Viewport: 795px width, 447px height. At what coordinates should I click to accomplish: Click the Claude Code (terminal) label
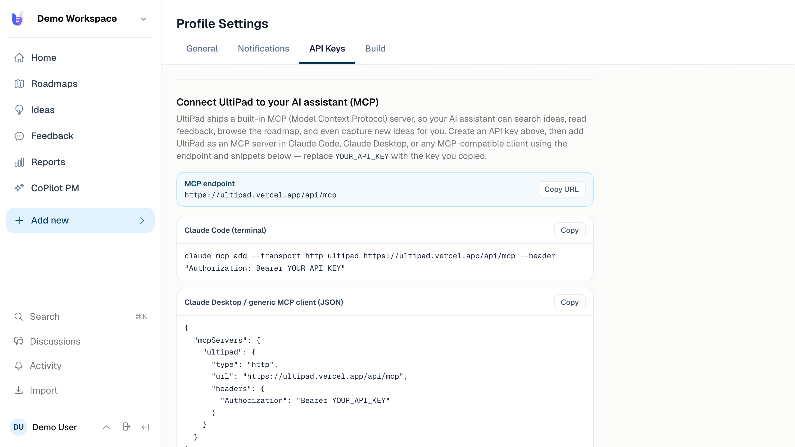225,230
